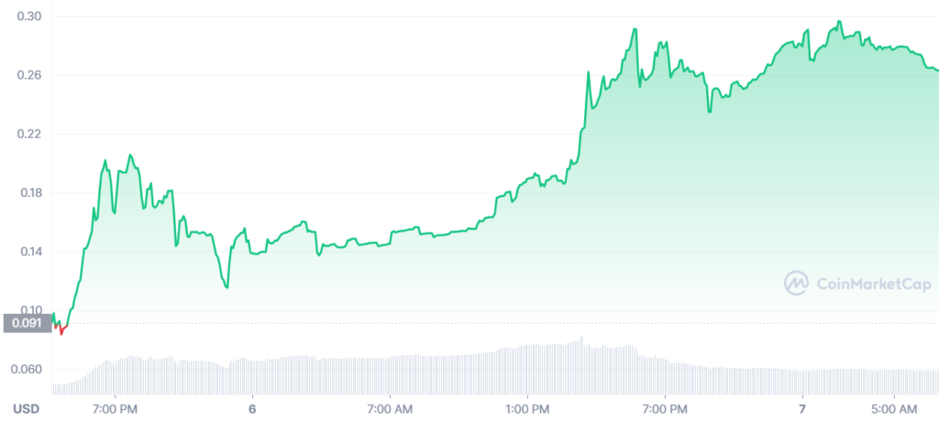Click the 0.22 price axis label

(28, 134)
